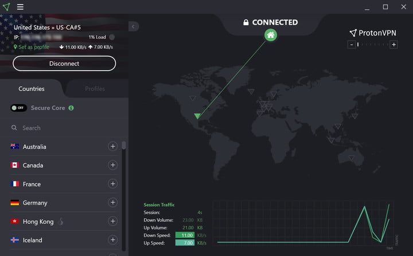Expand the Iceland server list
413x256 pixels.
pos(112,240)
